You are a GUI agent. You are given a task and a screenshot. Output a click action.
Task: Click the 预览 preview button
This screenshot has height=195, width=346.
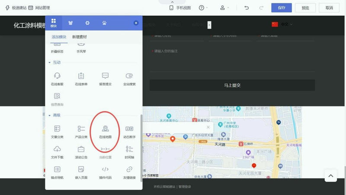305,8
